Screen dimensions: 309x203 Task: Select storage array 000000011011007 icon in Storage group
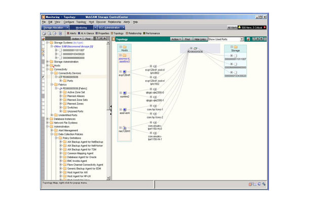pos(236,56)
